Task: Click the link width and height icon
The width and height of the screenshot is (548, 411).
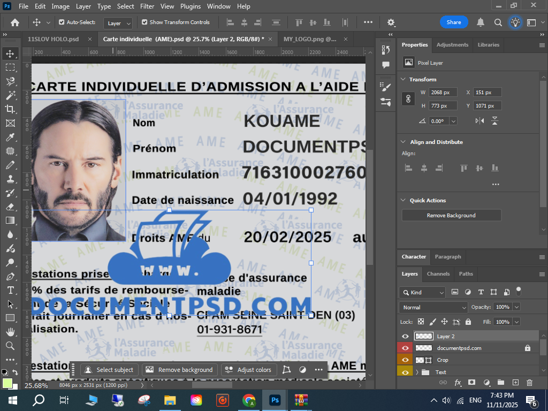Action: (408, 99)
